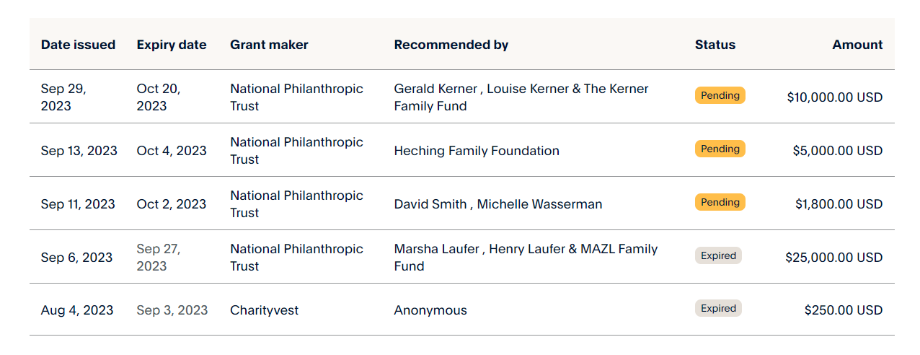
Task: Select the Expired badge for MAZL Family Fund
Action: [718, 255]
